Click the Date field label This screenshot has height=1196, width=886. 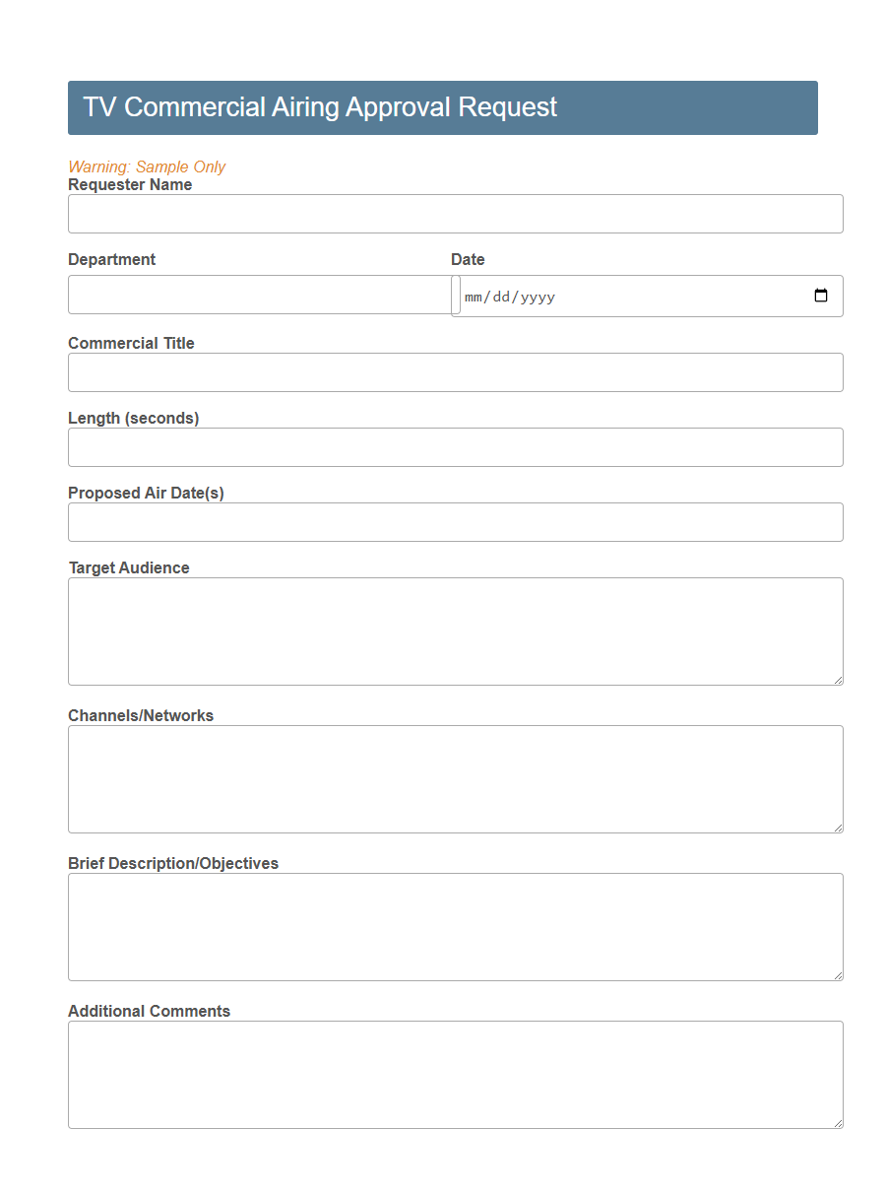point(468,259)
